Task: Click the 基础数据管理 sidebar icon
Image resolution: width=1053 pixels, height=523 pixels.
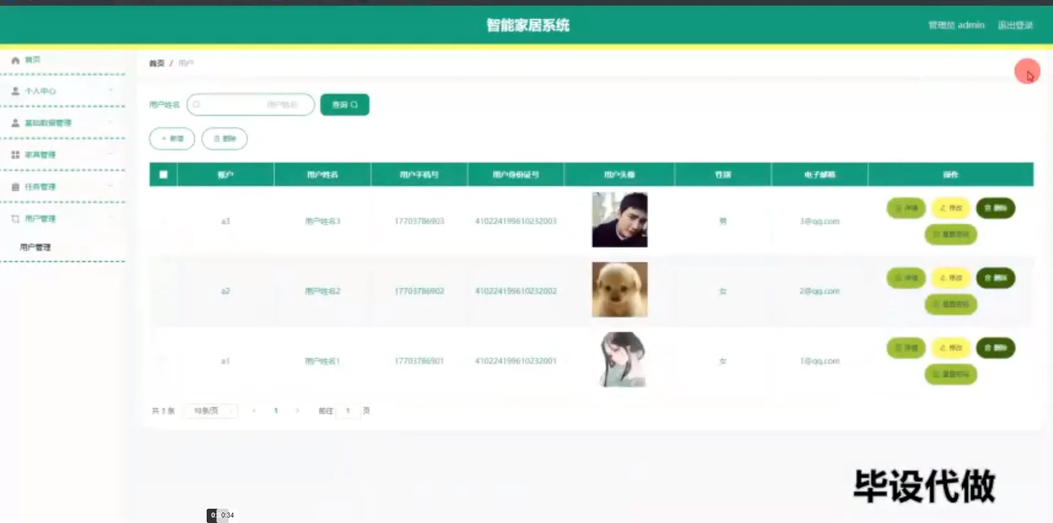Action: pos(15,123)
